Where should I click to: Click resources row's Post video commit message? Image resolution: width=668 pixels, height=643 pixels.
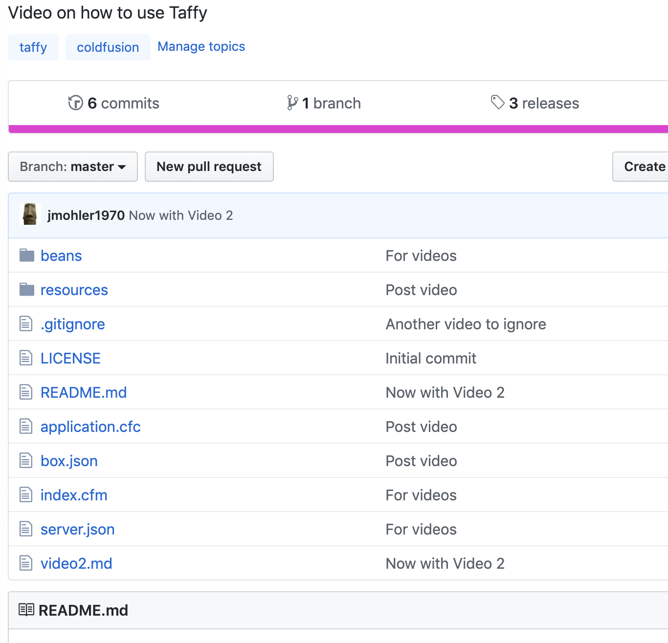(x=421, y=290)
